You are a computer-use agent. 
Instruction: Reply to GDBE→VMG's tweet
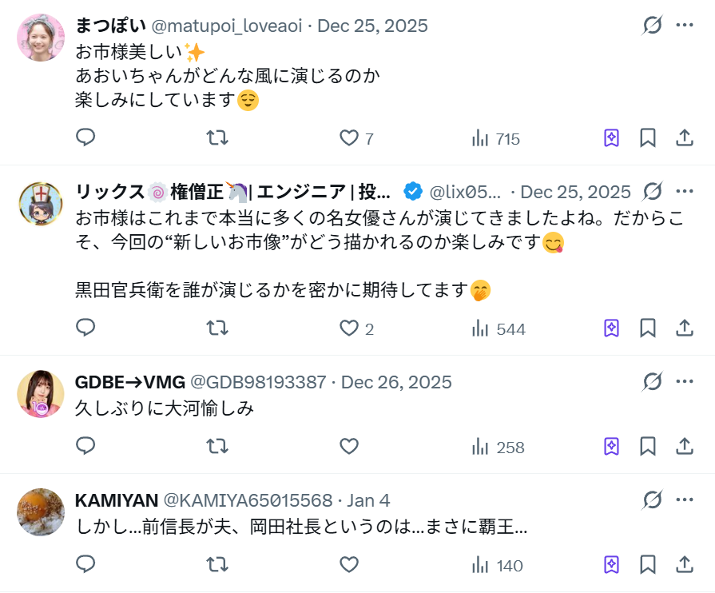[x=85, y=447]
